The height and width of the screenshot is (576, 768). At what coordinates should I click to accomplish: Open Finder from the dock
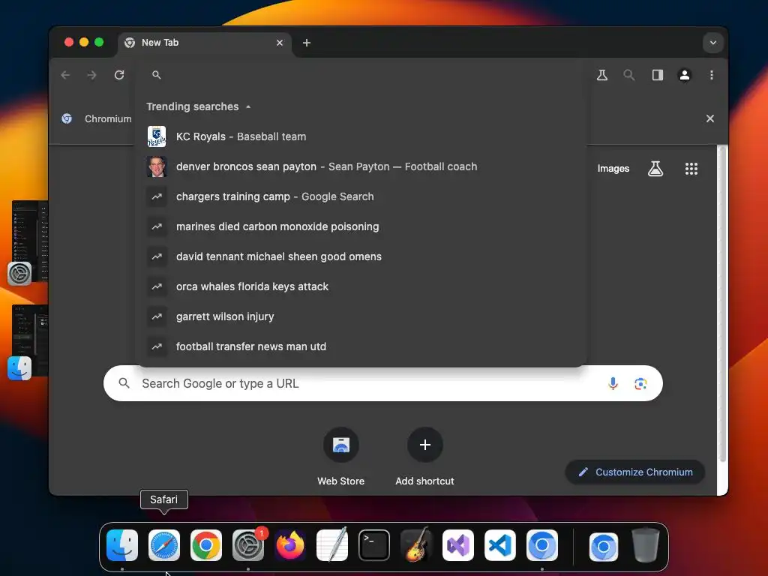click(122, 545)
